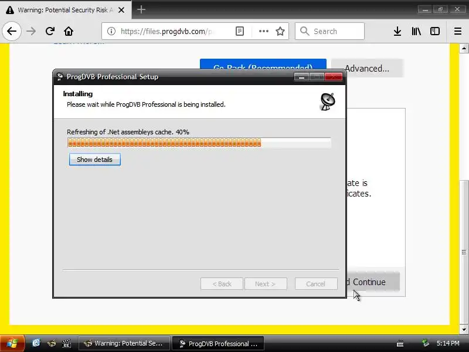
Task: Open Firefox downloads arrow icon
Action: click(397, 31)
